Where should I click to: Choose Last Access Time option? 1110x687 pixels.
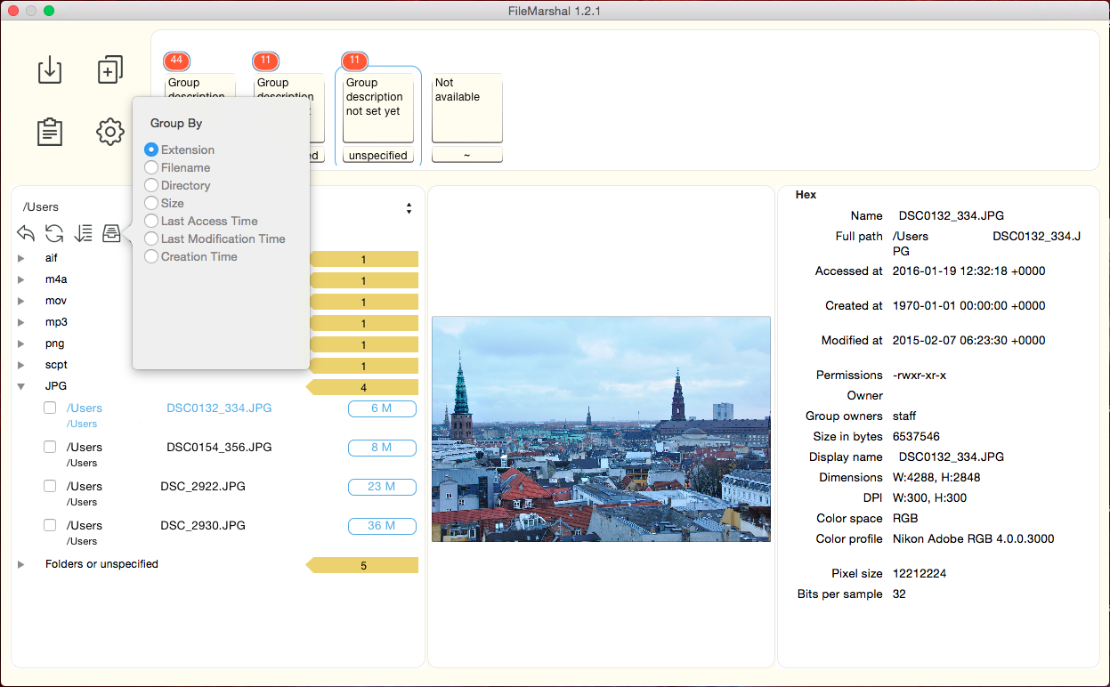[x=151, y=221]
